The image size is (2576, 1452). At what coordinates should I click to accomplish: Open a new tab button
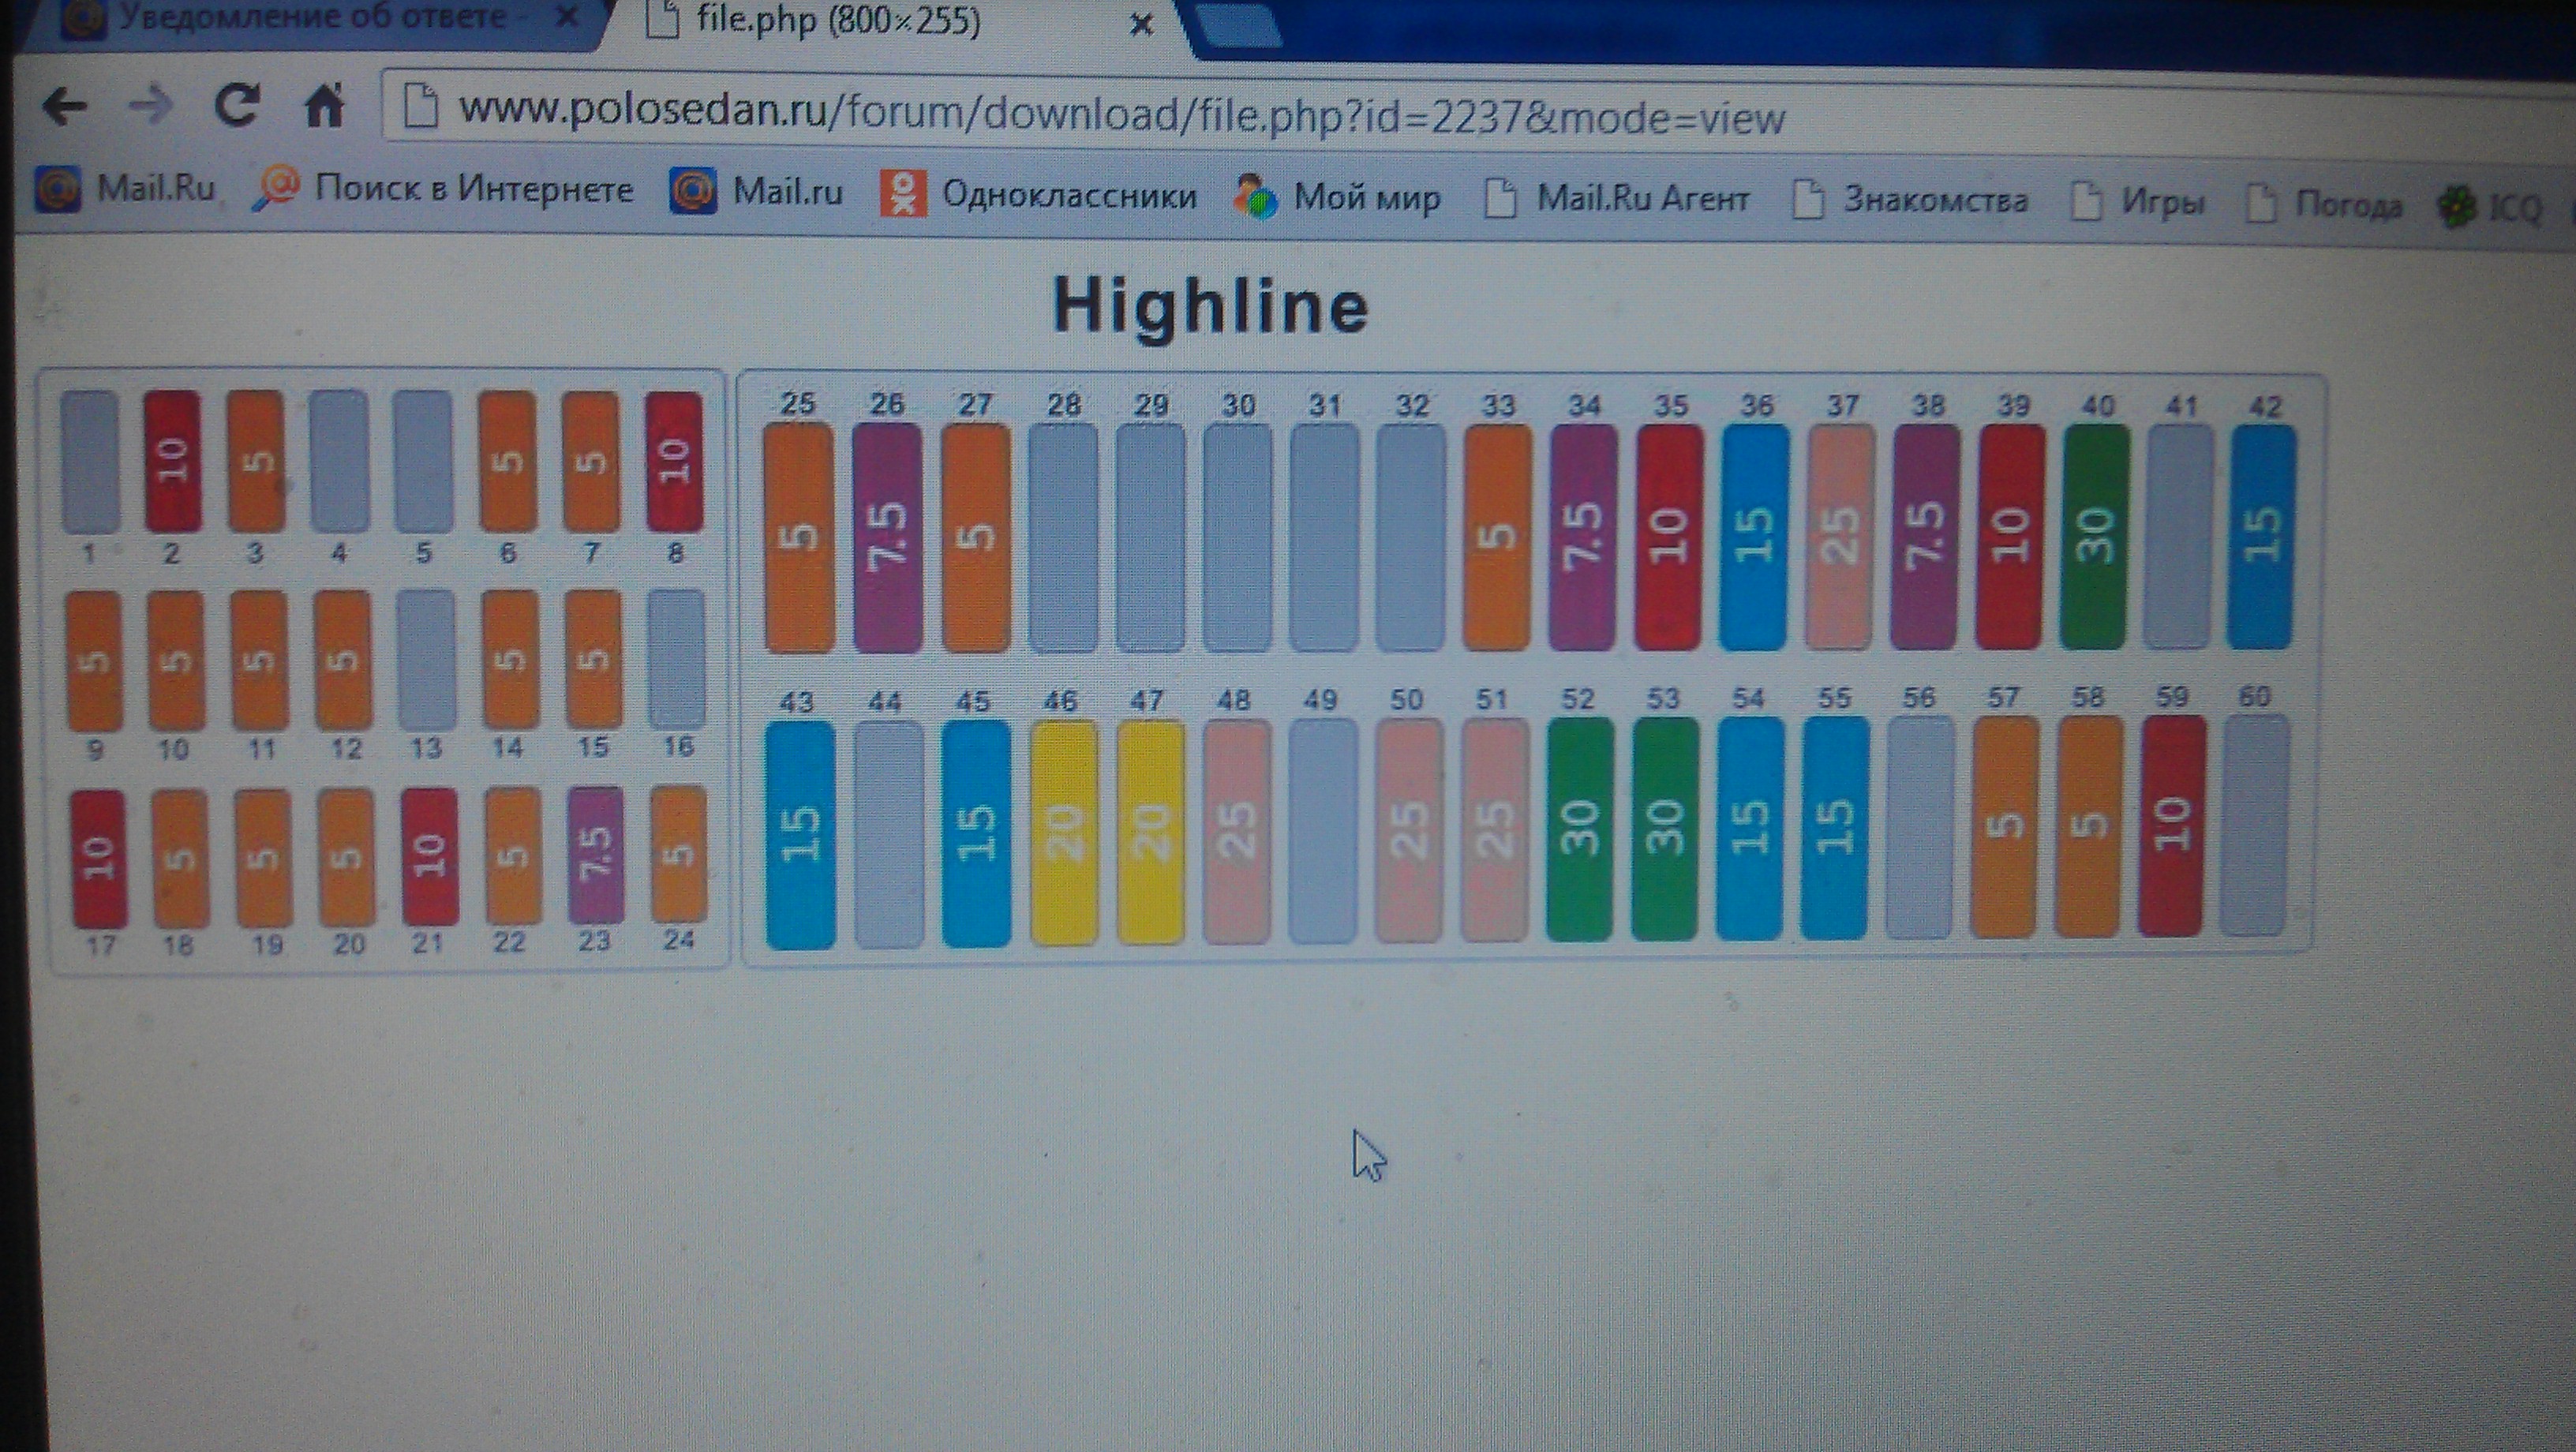[1238, 25]
